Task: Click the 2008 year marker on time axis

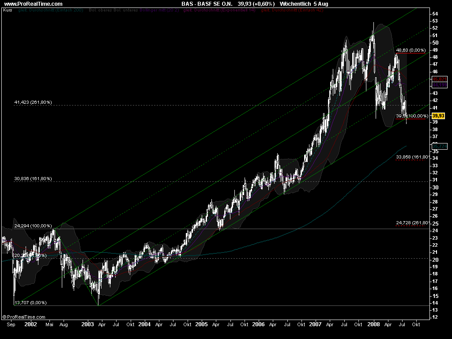Action: [373, 324]
